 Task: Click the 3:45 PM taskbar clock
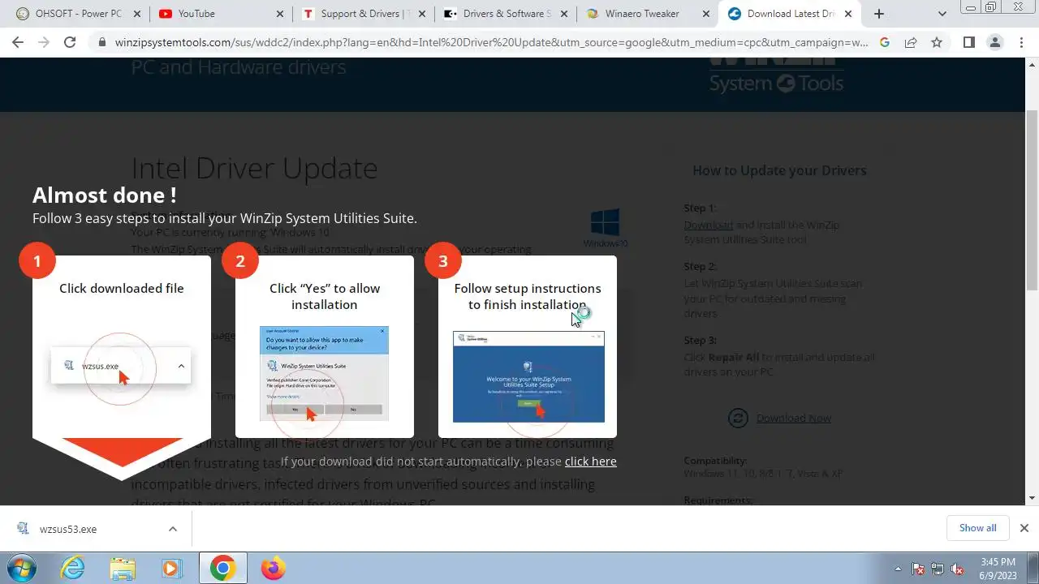click(x=998, y=568)
